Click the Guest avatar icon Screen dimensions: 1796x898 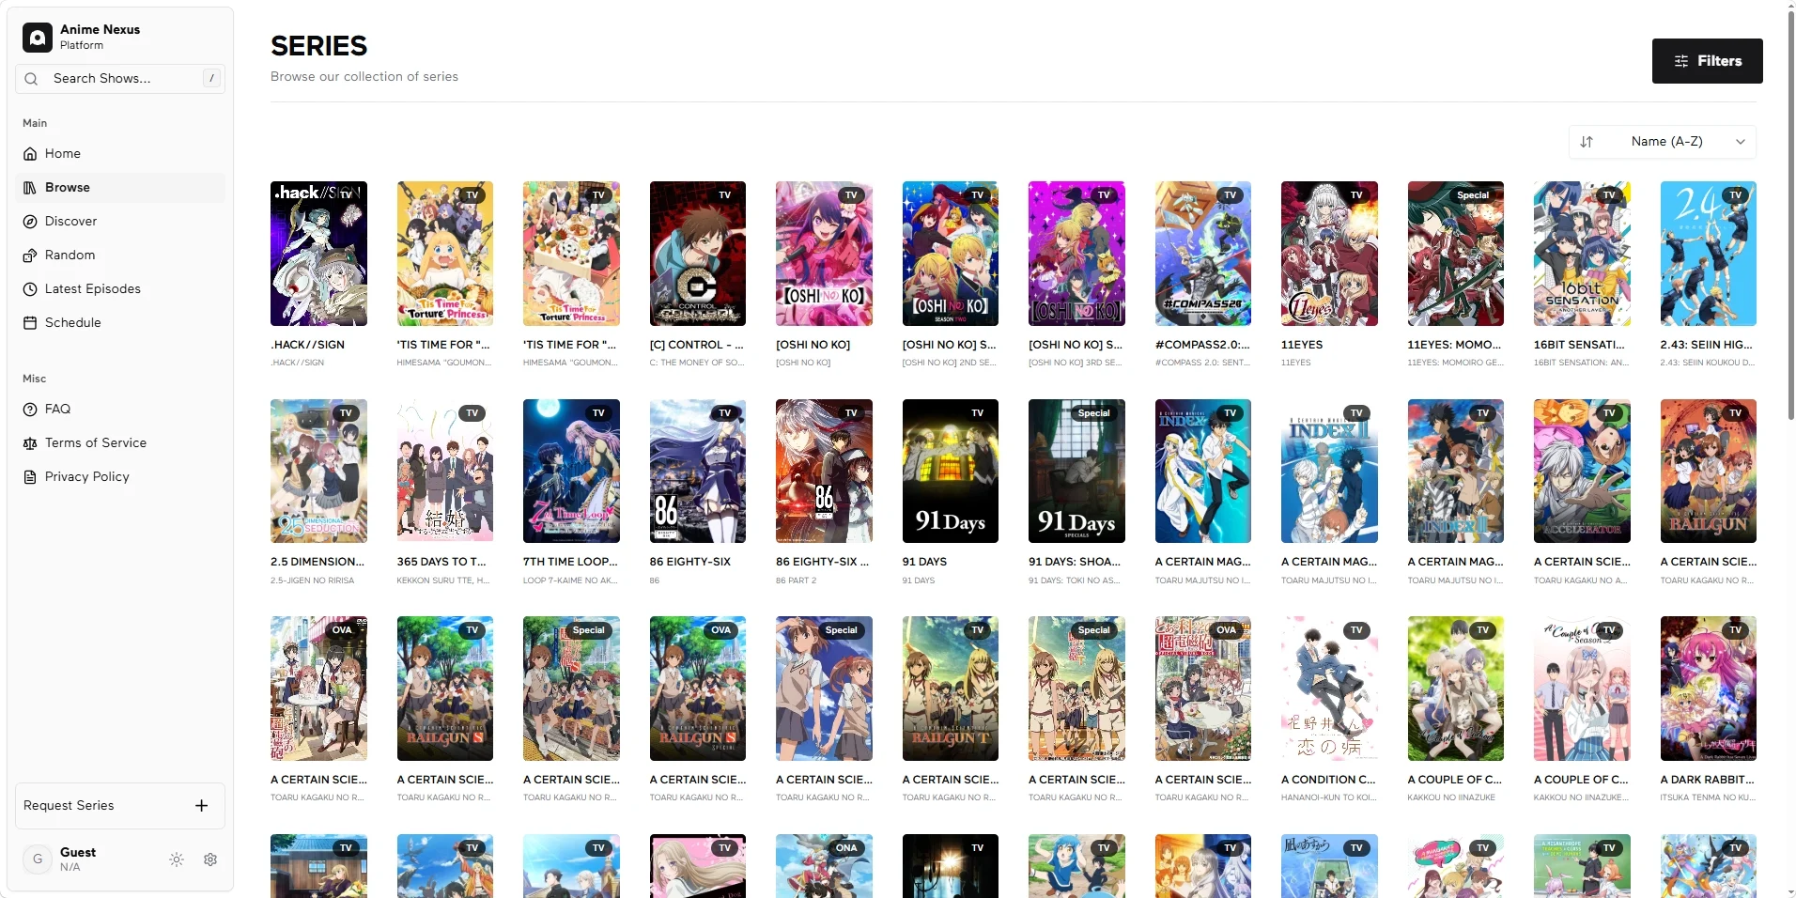coord(38,859)
